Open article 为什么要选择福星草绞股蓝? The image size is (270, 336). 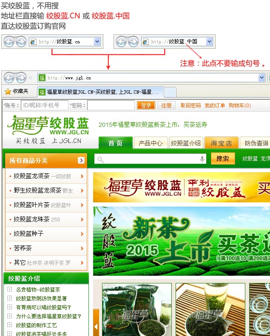(x=48, y=316)
